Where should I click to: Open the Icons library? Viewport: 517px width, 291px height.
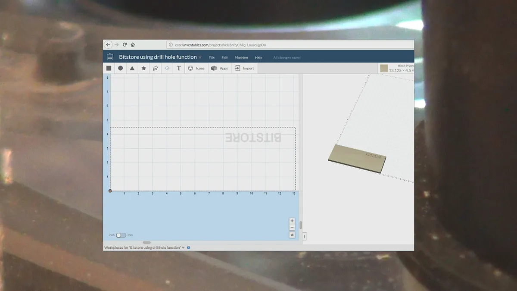(x=196, y=68)
